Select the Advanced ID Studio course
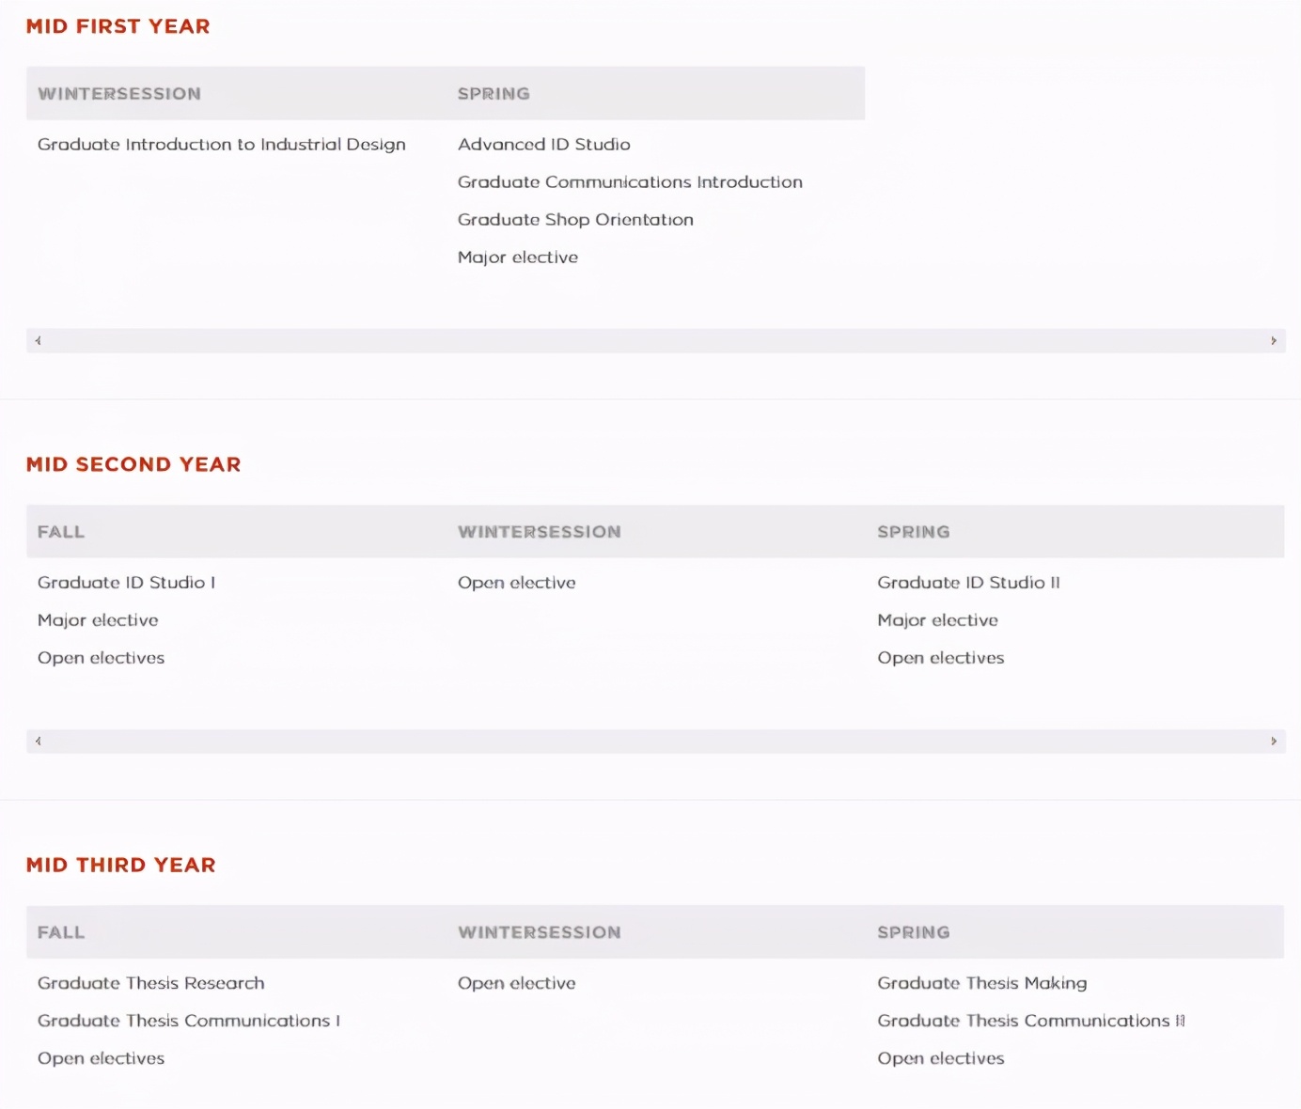1301x1109 pixels. click(x=543, y=145)
